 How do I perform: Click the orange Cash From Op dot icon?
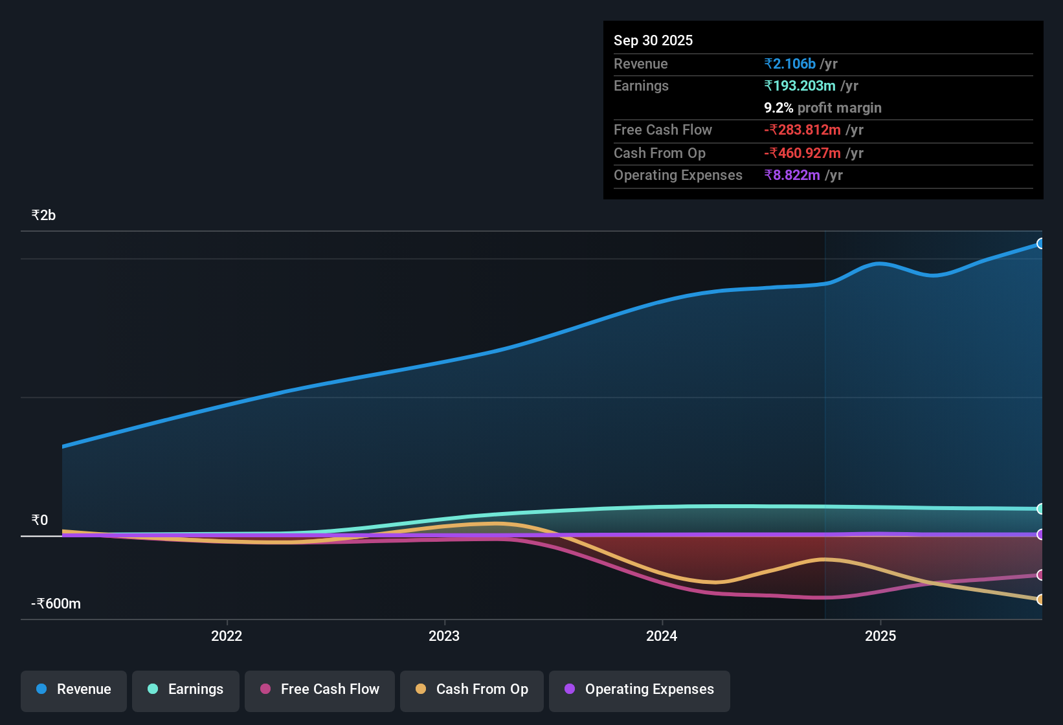(420, 689)
